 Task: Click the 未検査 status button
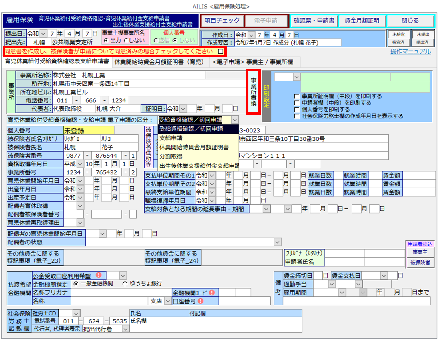click(398, 34)
